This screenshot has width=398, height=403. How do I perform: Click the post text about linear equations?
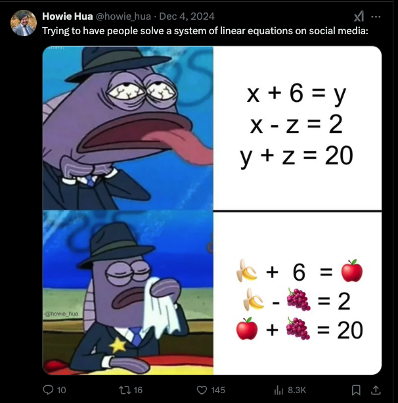point(205,31)
